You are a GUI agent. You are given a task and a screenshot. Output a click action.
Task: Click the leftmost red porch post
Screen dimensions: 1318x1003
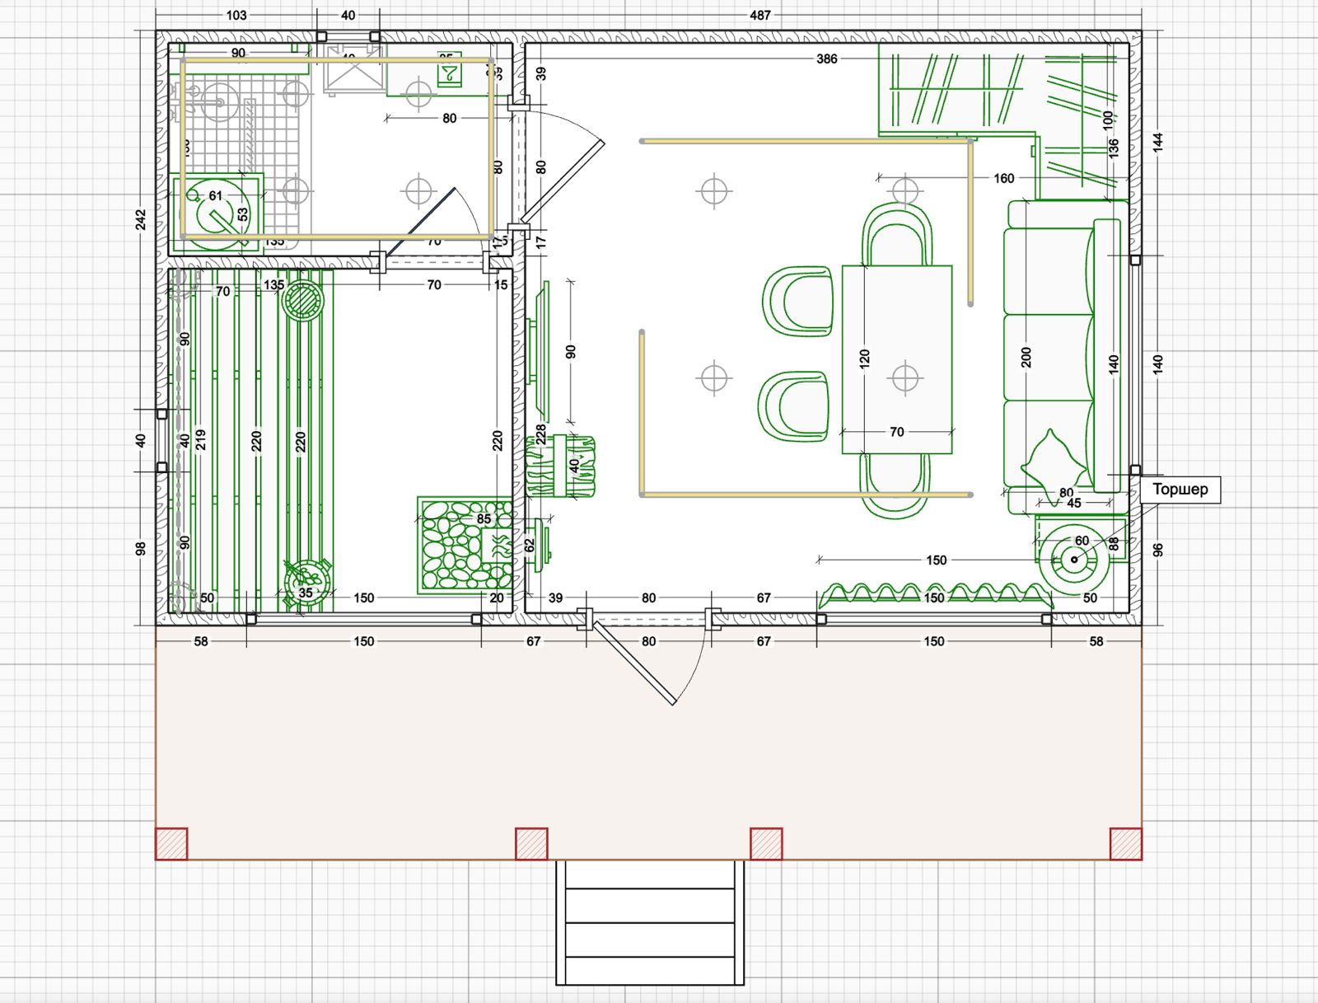(171, 844)
